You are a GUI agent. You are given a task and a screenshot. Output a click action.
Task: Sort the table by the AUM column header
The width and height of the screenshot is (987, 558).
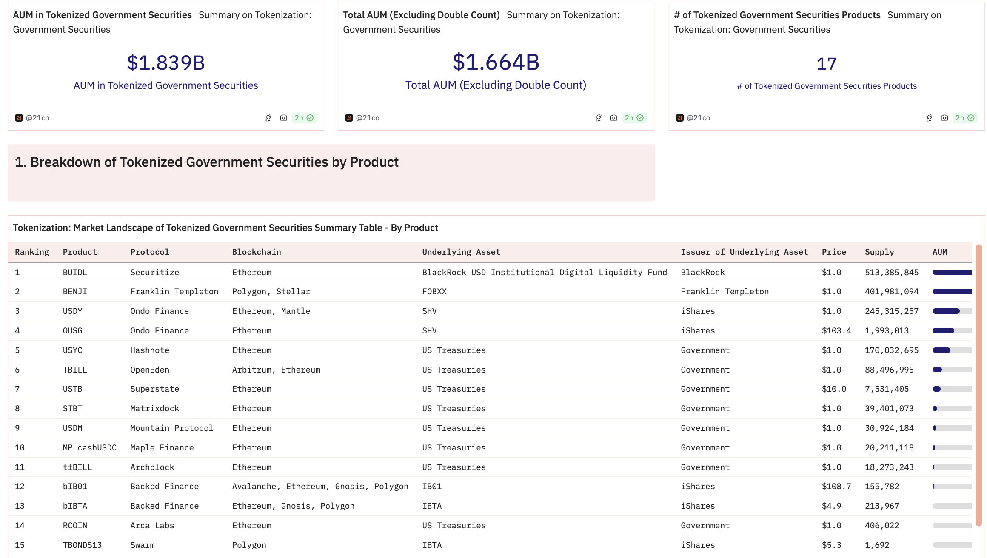point(940,252)
